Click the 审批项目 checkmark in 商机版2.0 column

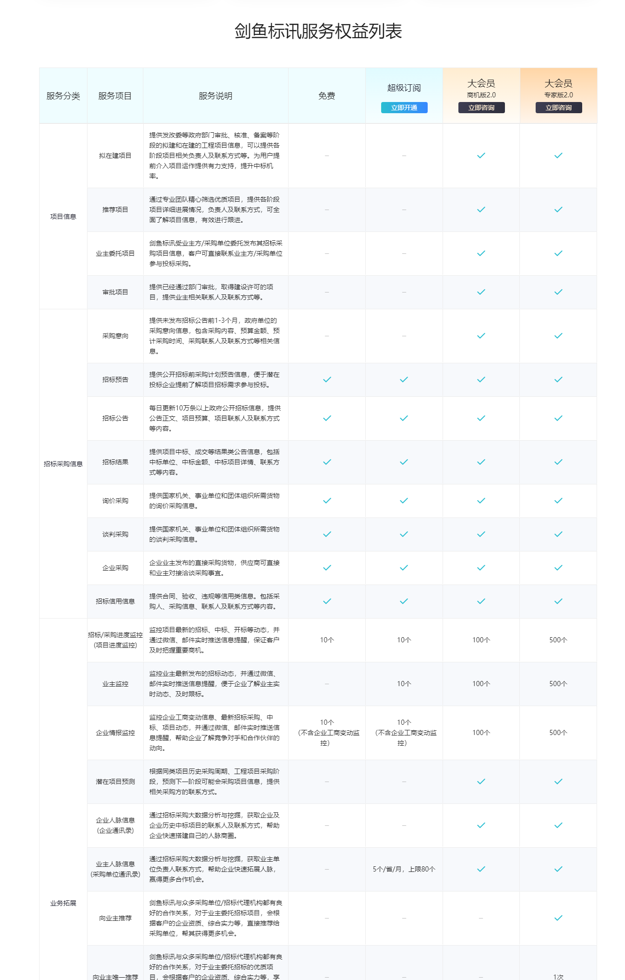481,292
